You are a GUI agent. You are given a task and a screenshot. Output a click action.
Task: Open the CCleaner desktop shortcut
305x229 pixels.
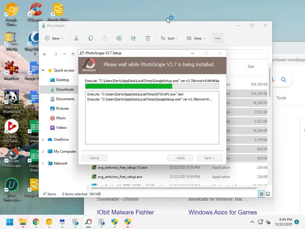click(x=35, y=12)
